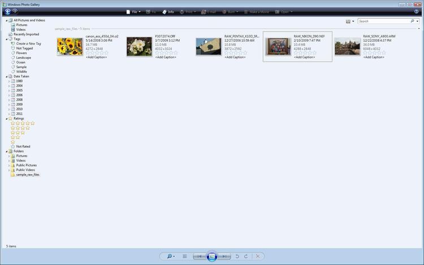This screenshot has height=265, width=424.
Task: Open the Fix editing tool
Action: click(151, 12)
